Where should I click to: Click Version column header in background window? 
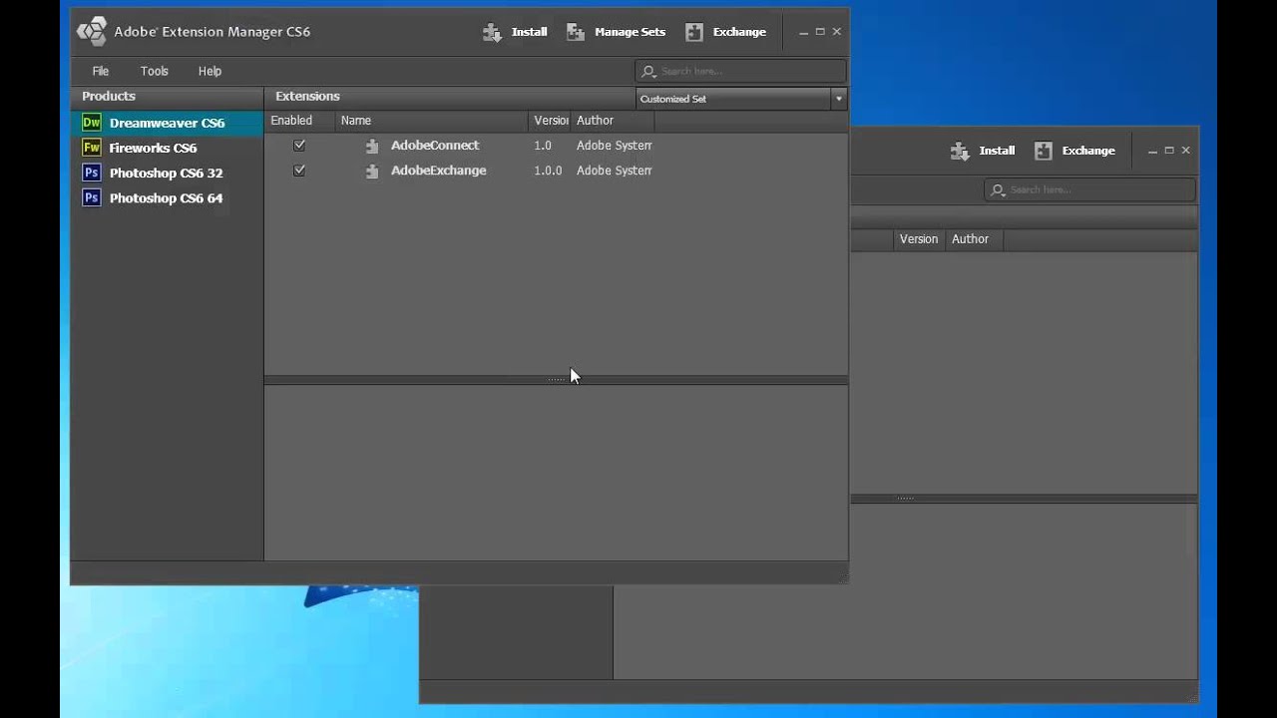[x=919, y=239]
